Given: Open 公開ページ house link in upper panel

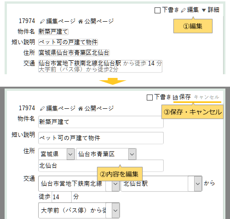Looking at the screenshot, I should 96,21.
